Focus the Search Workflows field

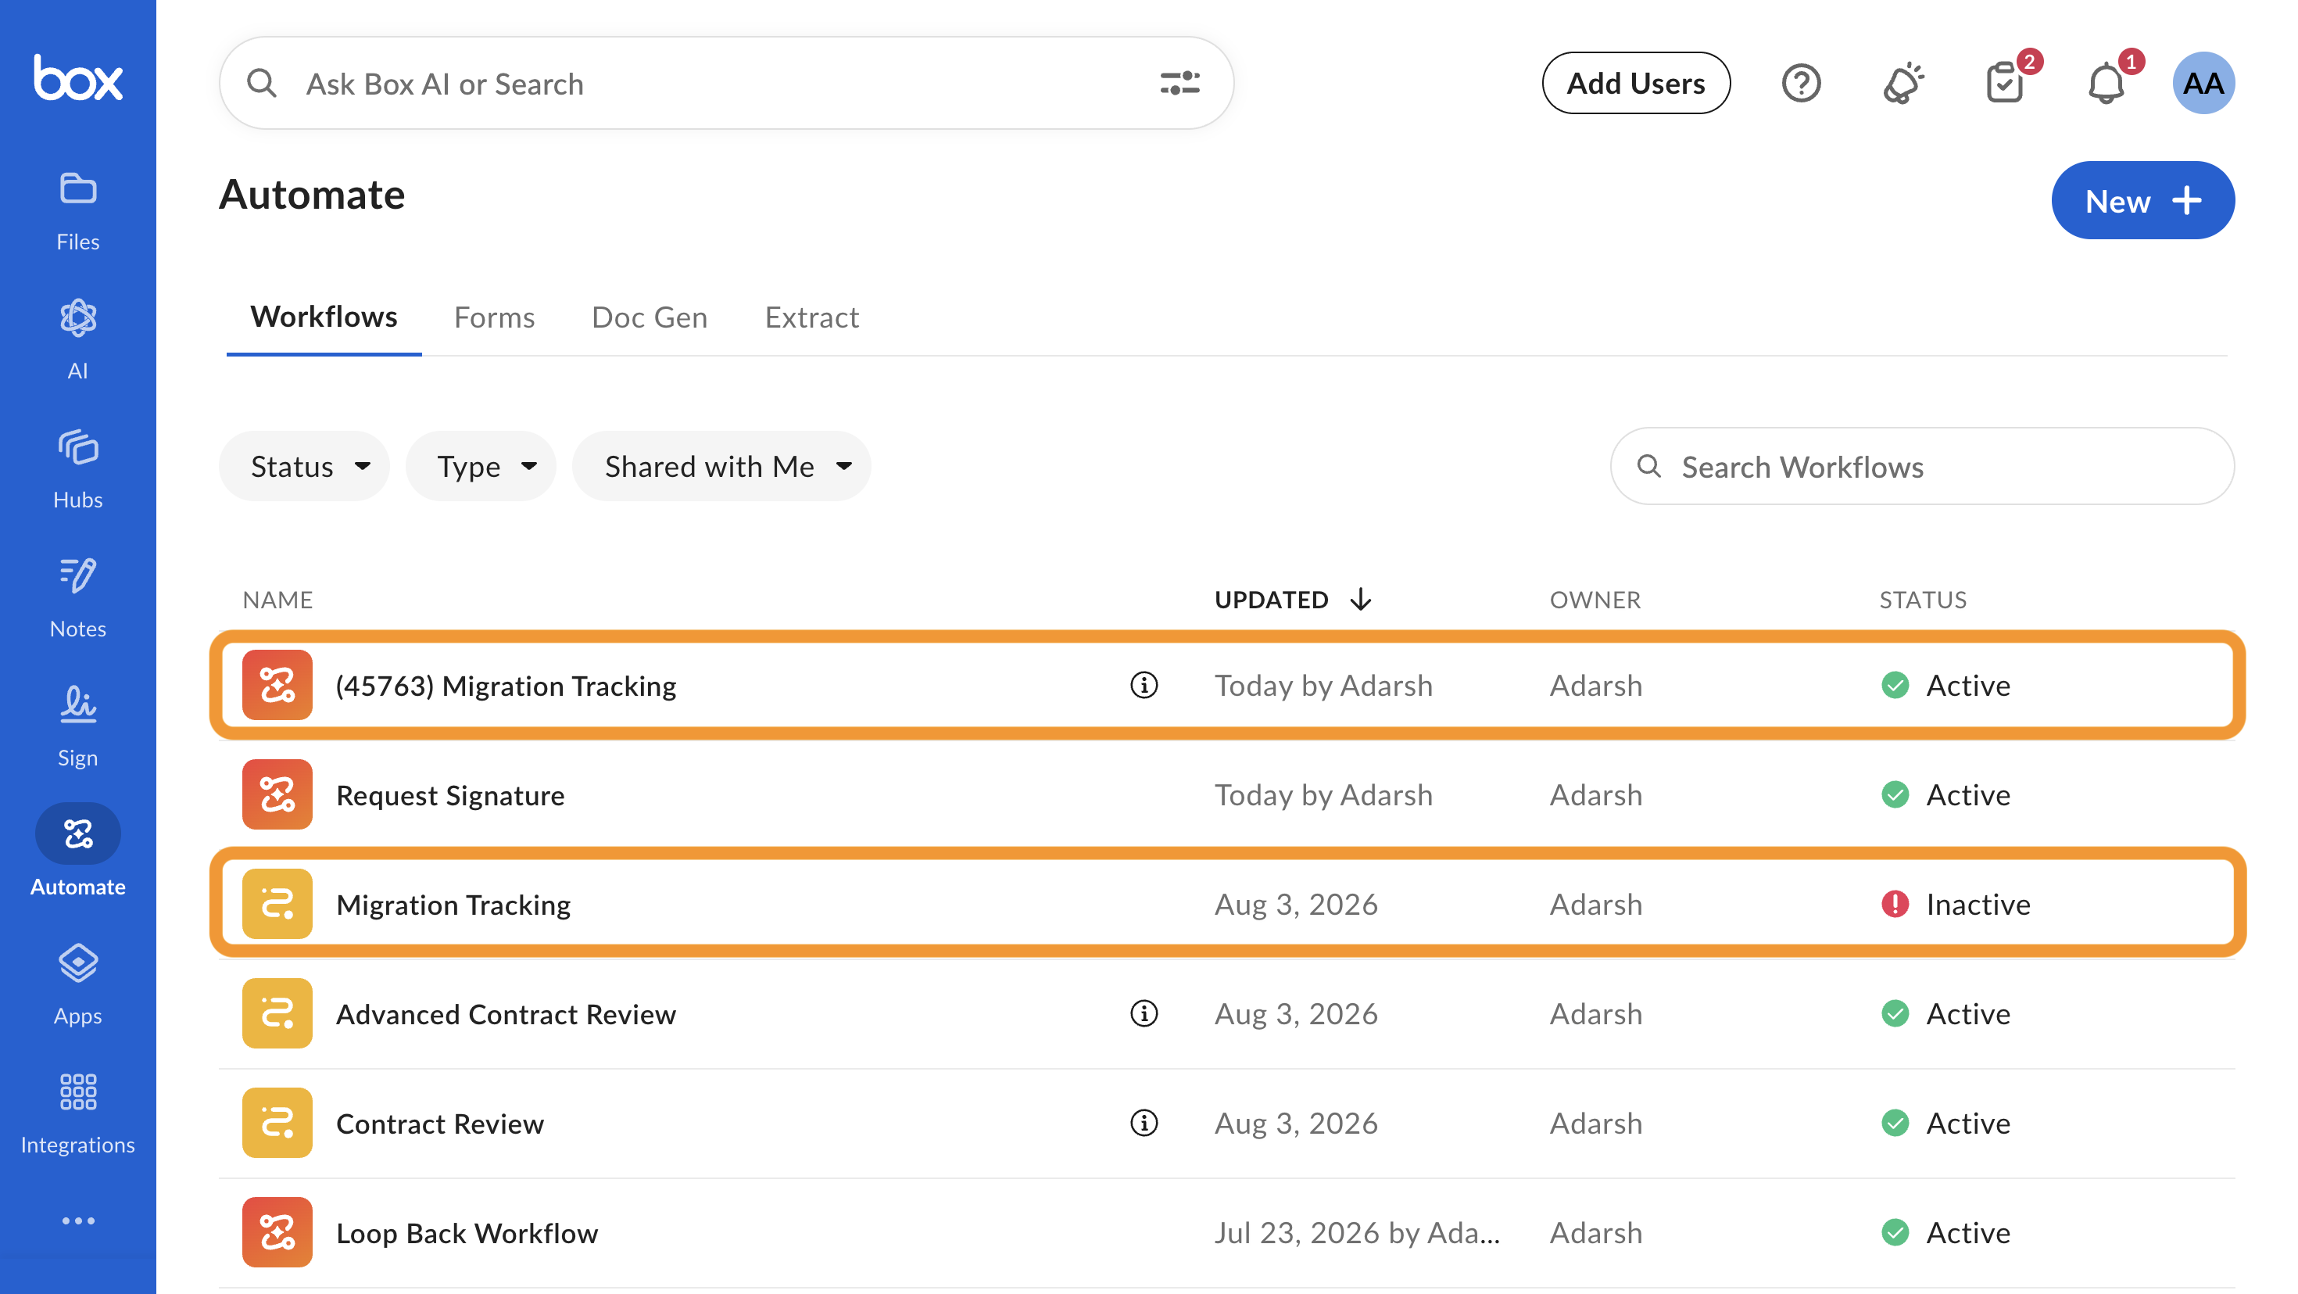1923,466
